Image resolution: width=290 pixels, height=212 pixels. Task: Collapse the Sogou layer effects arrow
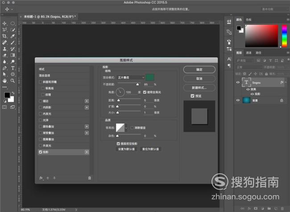click(x=286, y=82)
